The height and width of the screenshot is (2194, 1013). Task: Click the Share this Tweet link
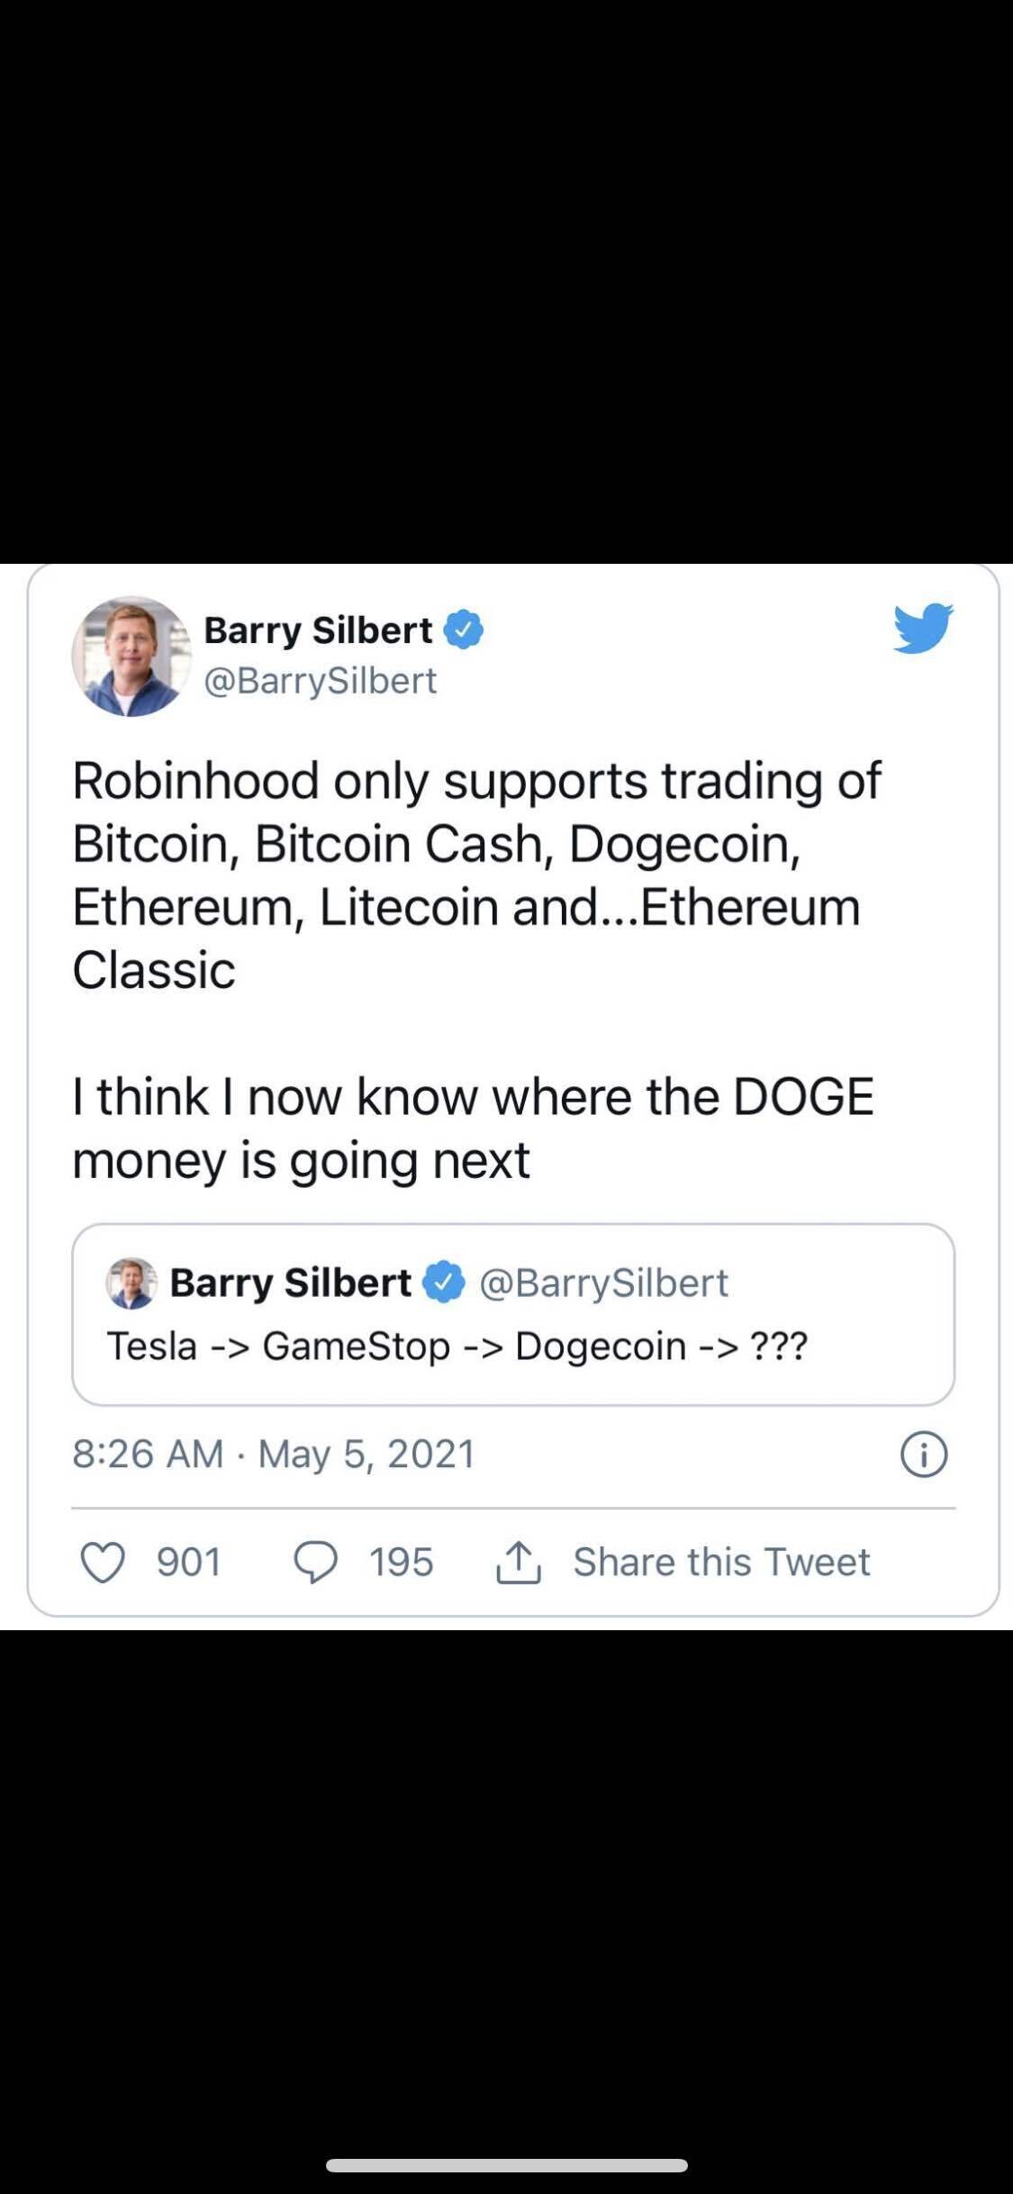pos(721,1562)
